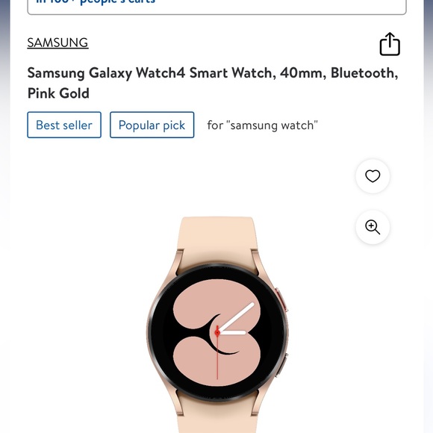The height and width of the screenshot is (433, 433).
Task: Click the Pink Gold text in title
Action: pos(58,93)
